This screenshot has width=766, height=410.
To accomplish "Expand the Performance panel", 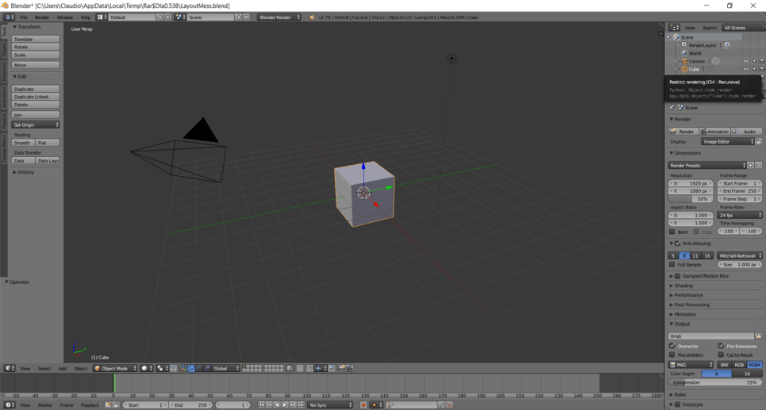I will [688, 295].
